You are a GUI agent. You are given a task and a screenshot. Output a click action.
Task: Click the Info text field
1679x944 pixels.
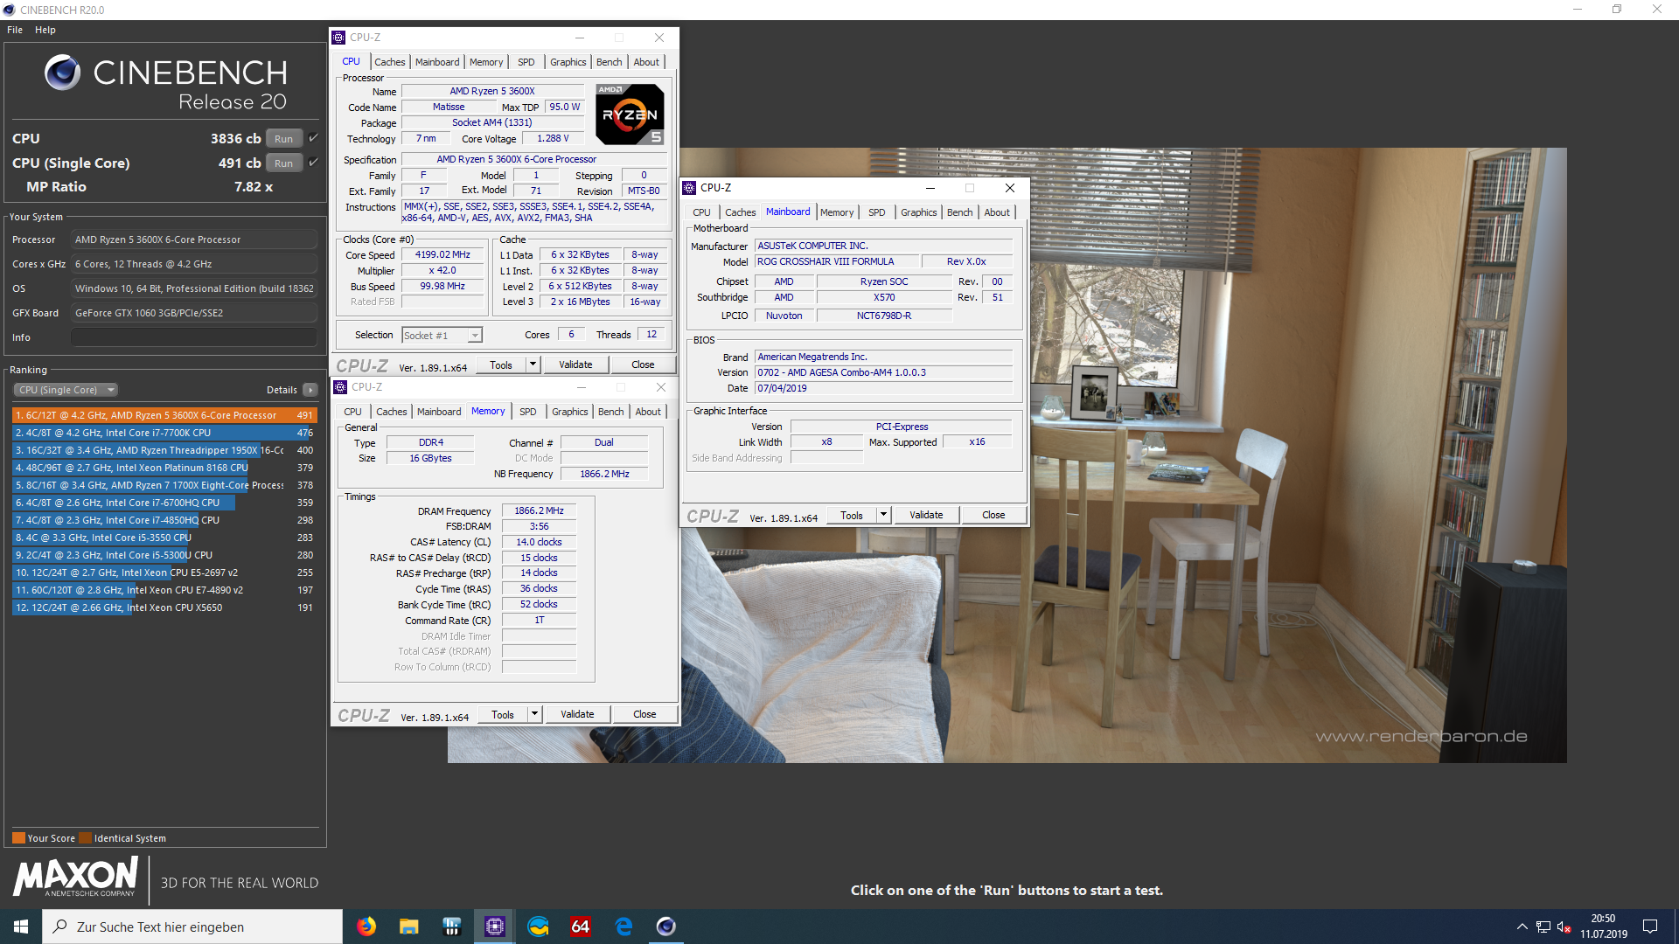point(193,337)
